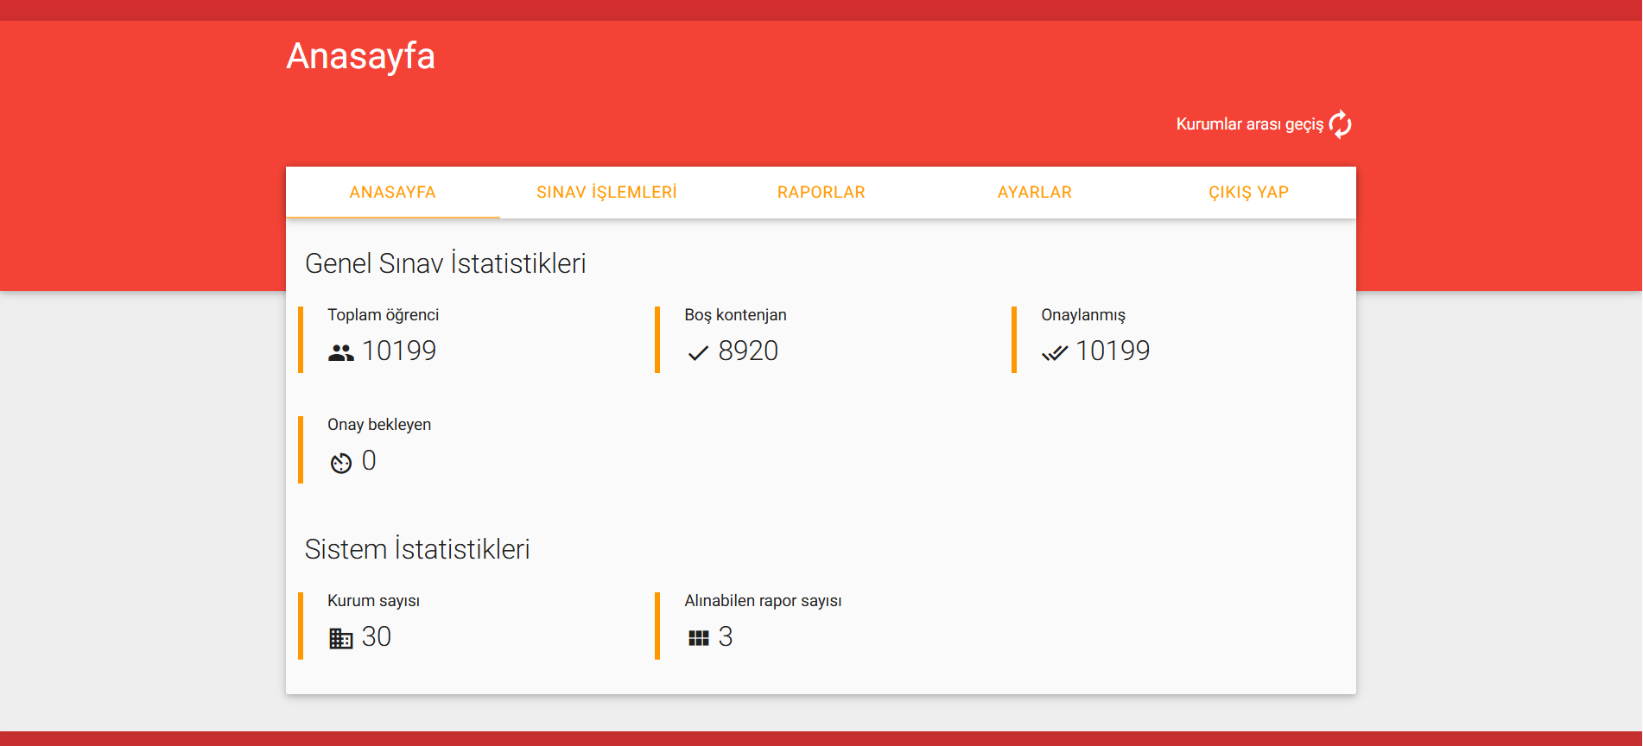Open the ANASAYFA tab
Screen dimensions: 1643x746
(392, 193)
